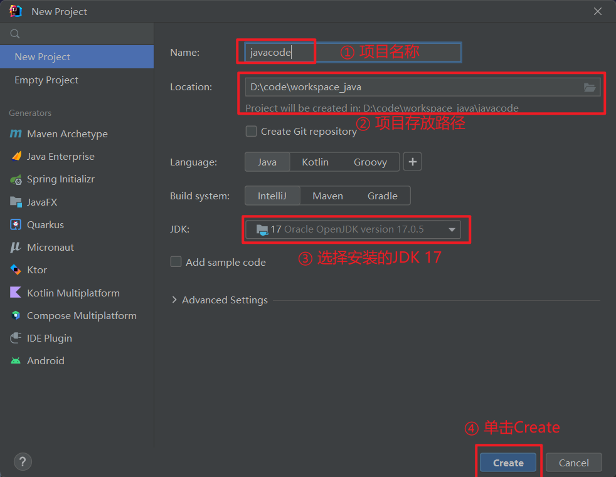Click the 'JDK:' label
The height and width of the screenshot is (477, 616).
tap(179, 229)
